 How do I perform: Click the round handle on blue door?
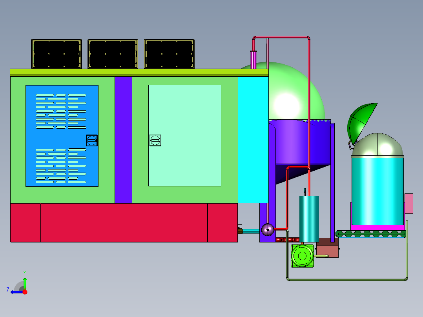(92, 140)
